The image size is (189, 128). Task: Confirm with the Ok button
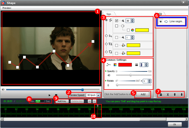[x=175, y=124]
